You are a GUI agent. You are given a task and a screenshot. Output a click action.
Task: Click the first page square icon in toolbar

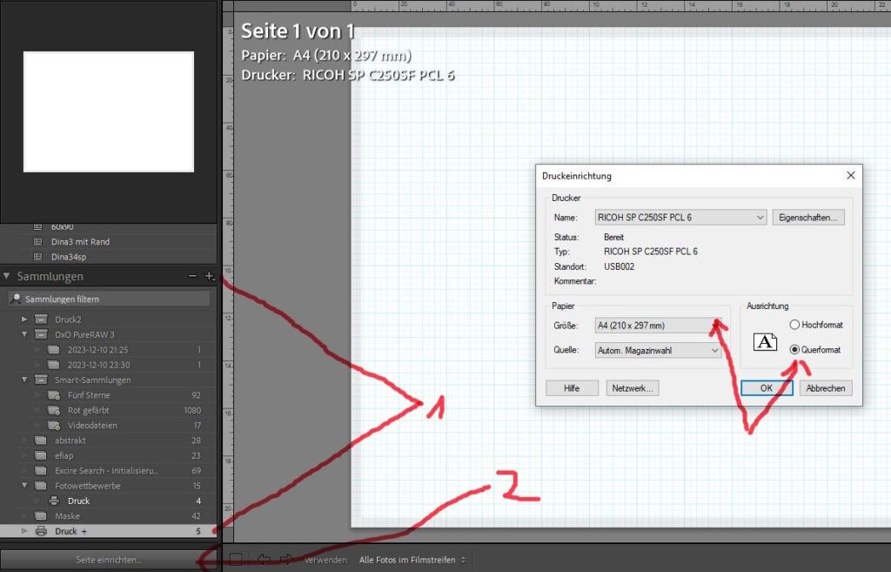[x=236, y=559]
